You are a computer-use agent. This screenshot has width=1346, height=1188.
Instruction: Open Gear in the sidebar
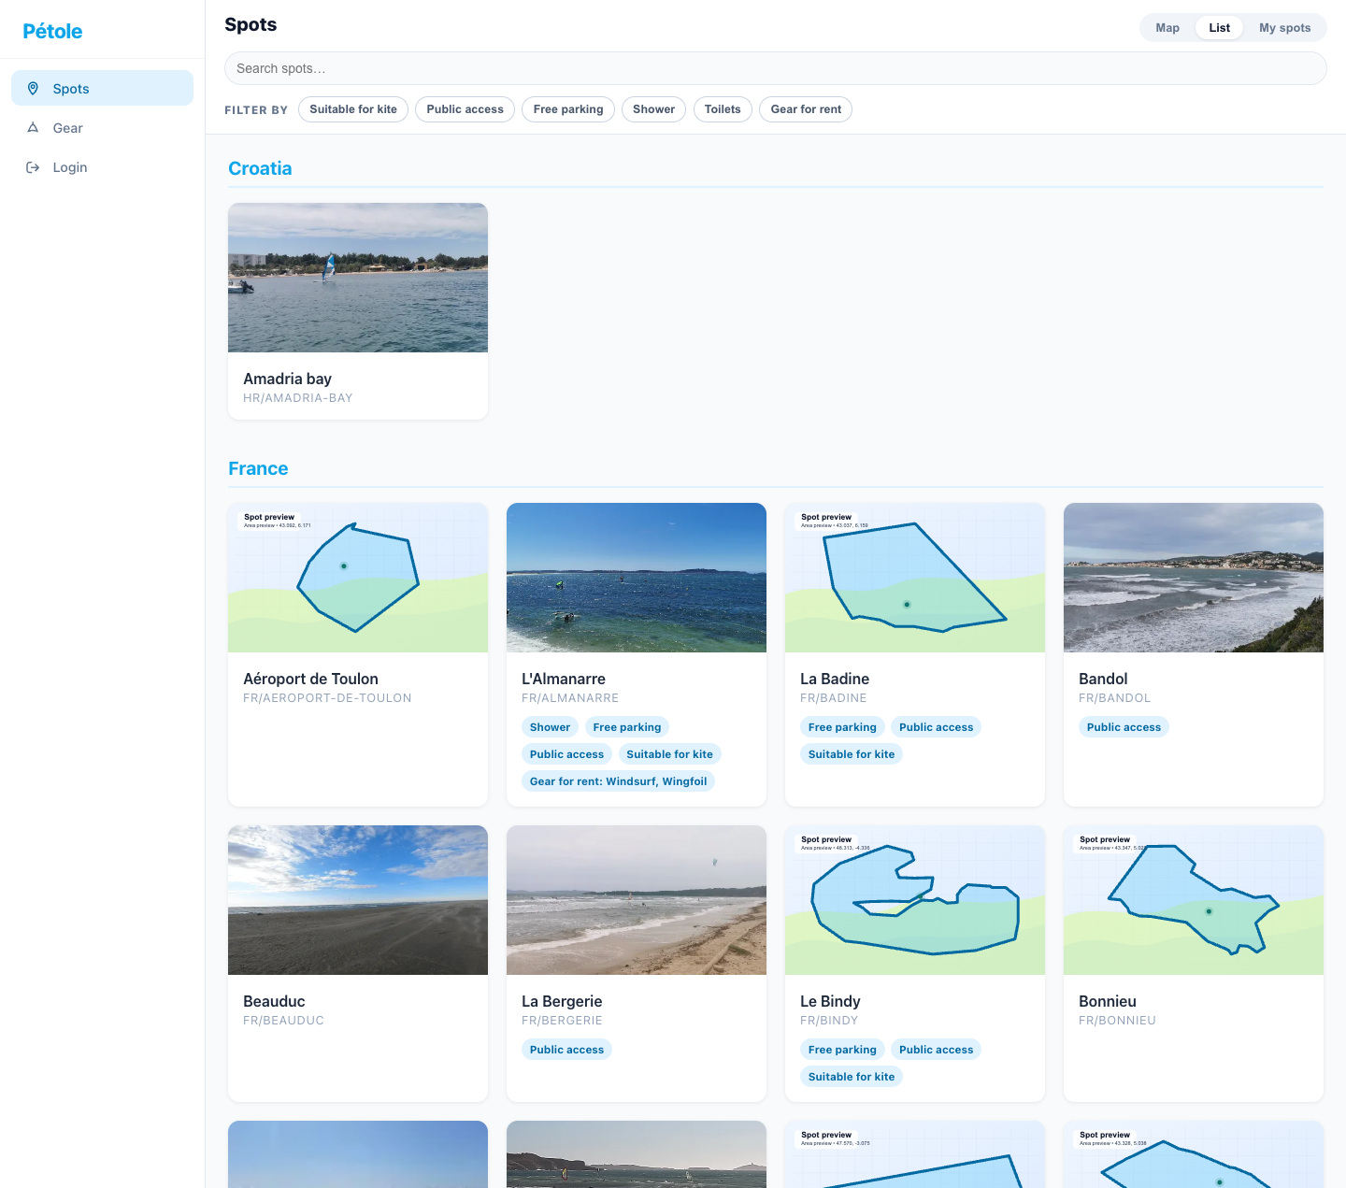pos(102,127)
